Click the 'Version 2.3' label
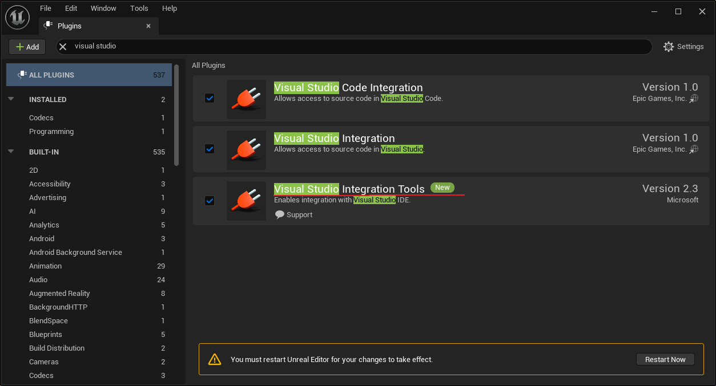The width and height of the screenshot is (716, 386). click(x=670, y=188)
